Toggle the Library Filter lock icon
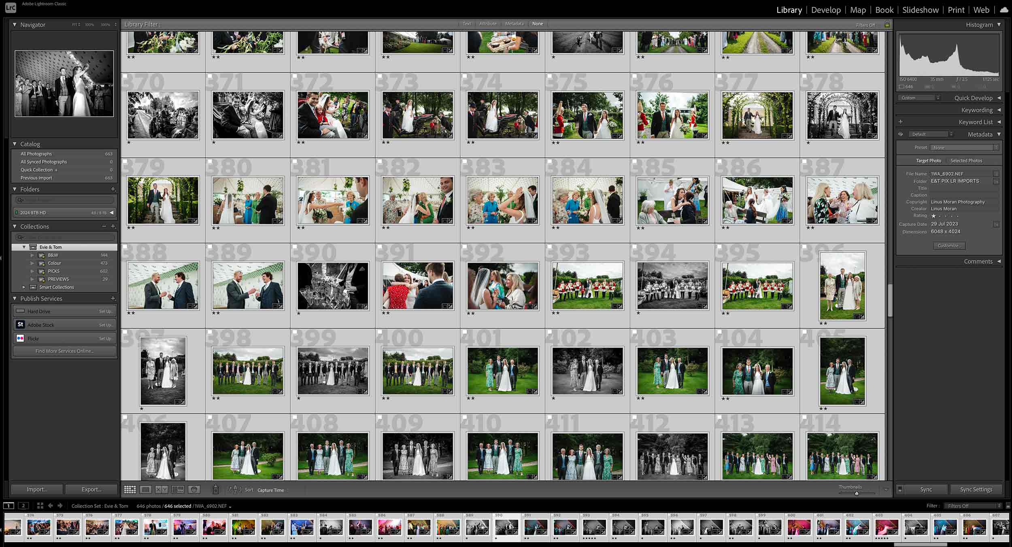This screenshot has width=1012, height=547. pos(887,24)
